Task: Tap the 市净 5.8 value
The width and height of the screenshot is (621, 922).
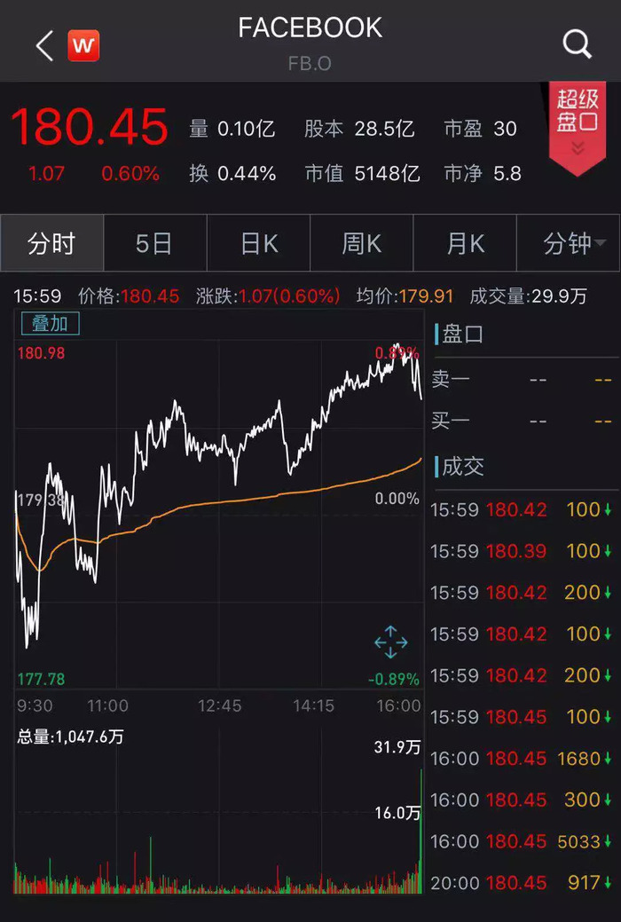Action: [483, 173]
